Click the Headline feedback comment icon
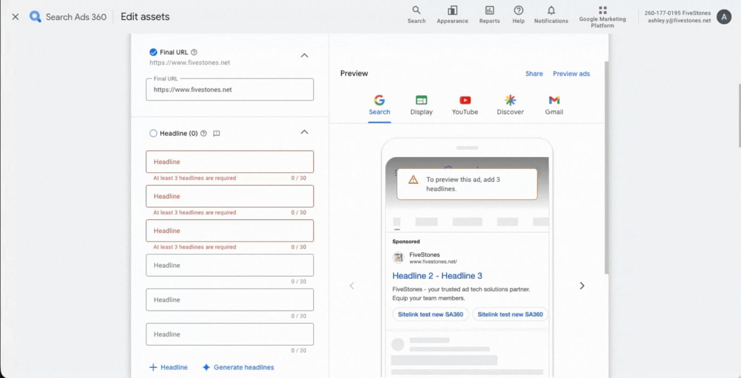 (x=216, y=133)
